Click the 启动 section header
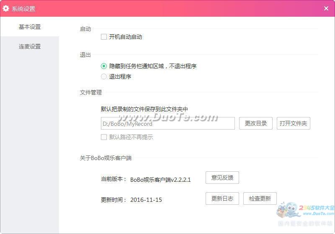This screenshot has width=335, height=234. 85,29
